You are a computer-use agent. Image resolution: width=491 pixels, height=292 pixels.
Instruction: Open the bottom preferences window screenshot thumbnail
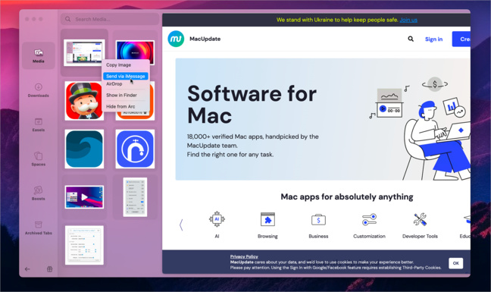tap(84, 245)
